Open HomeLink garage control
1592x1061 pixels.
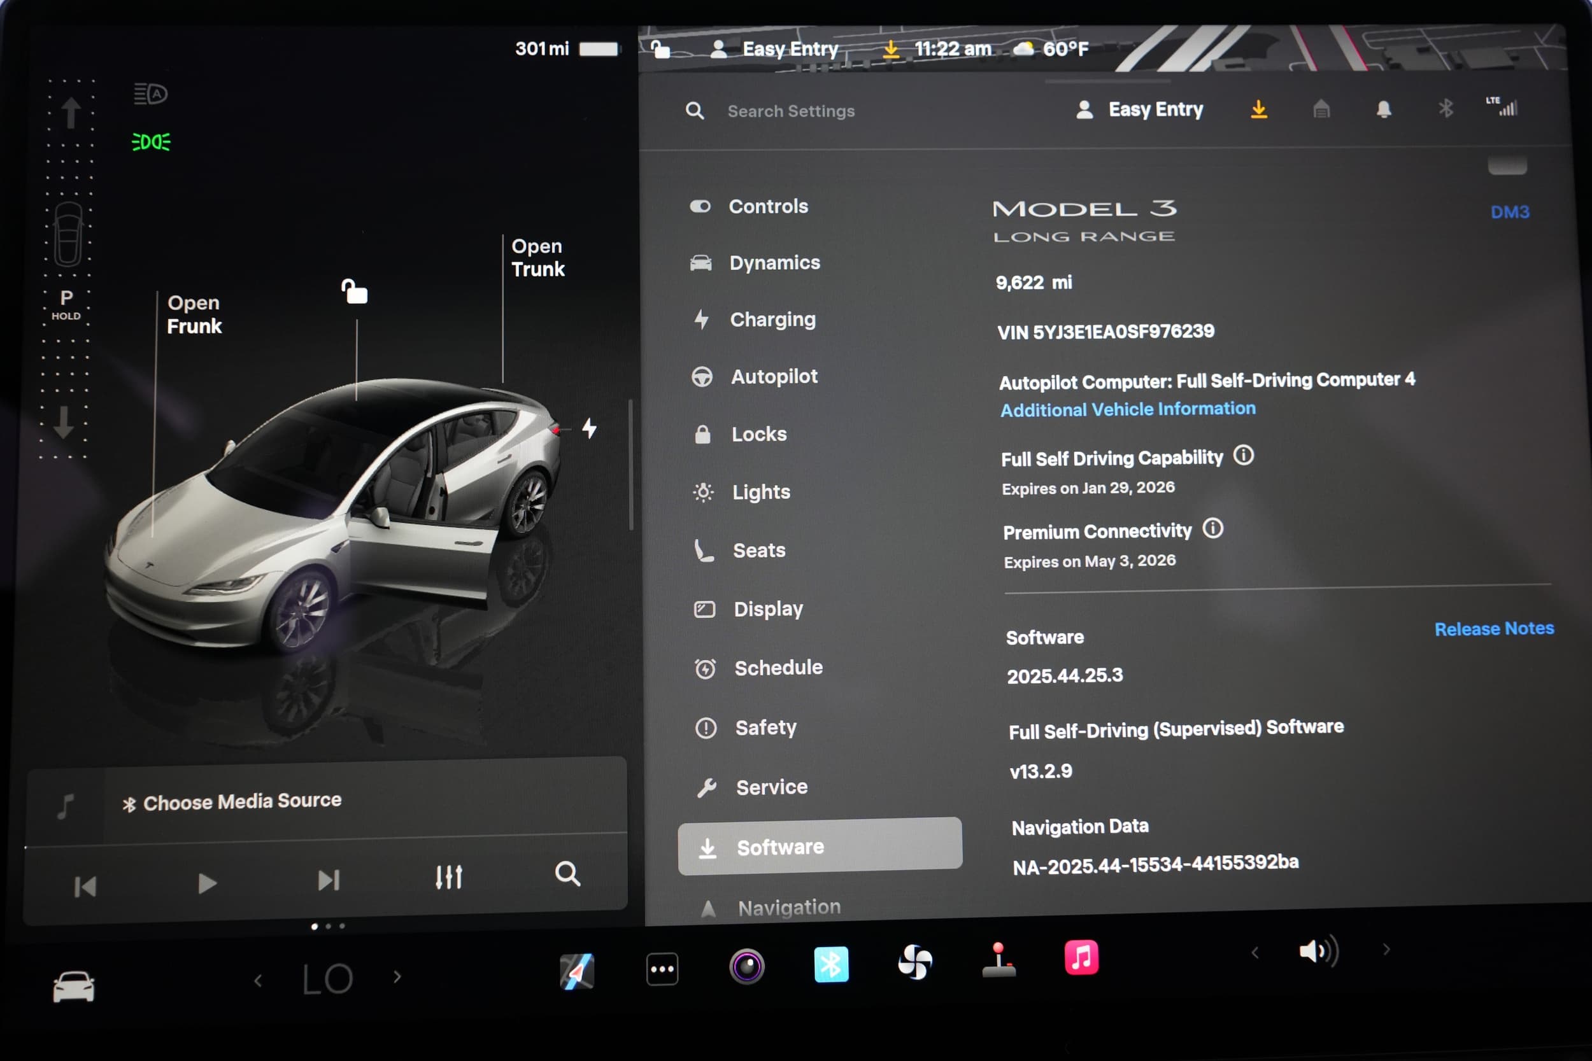tap(1321, 109)
